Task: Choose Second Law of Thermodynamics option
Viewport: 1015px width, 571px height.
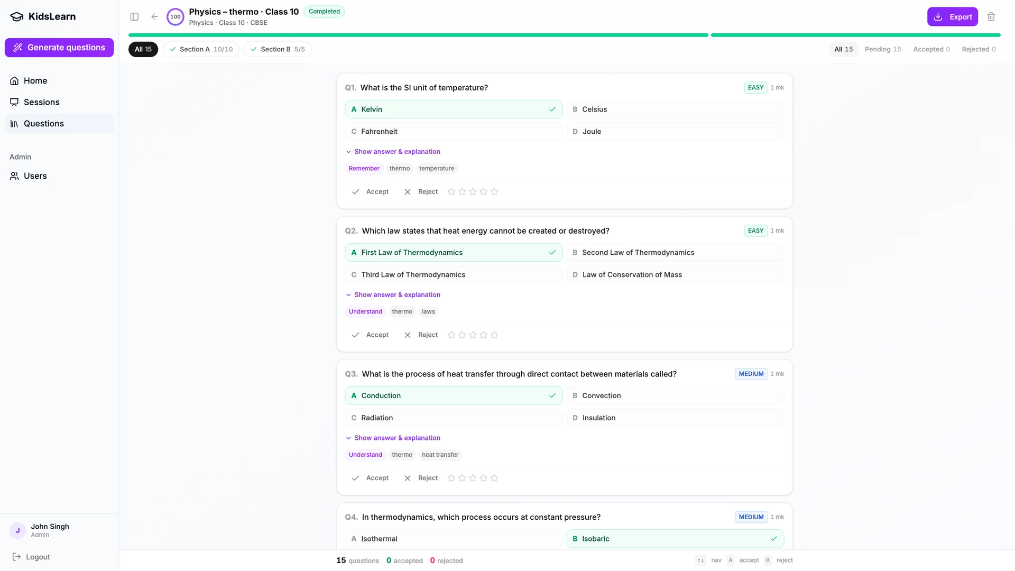Action: (x=675, y=253)
